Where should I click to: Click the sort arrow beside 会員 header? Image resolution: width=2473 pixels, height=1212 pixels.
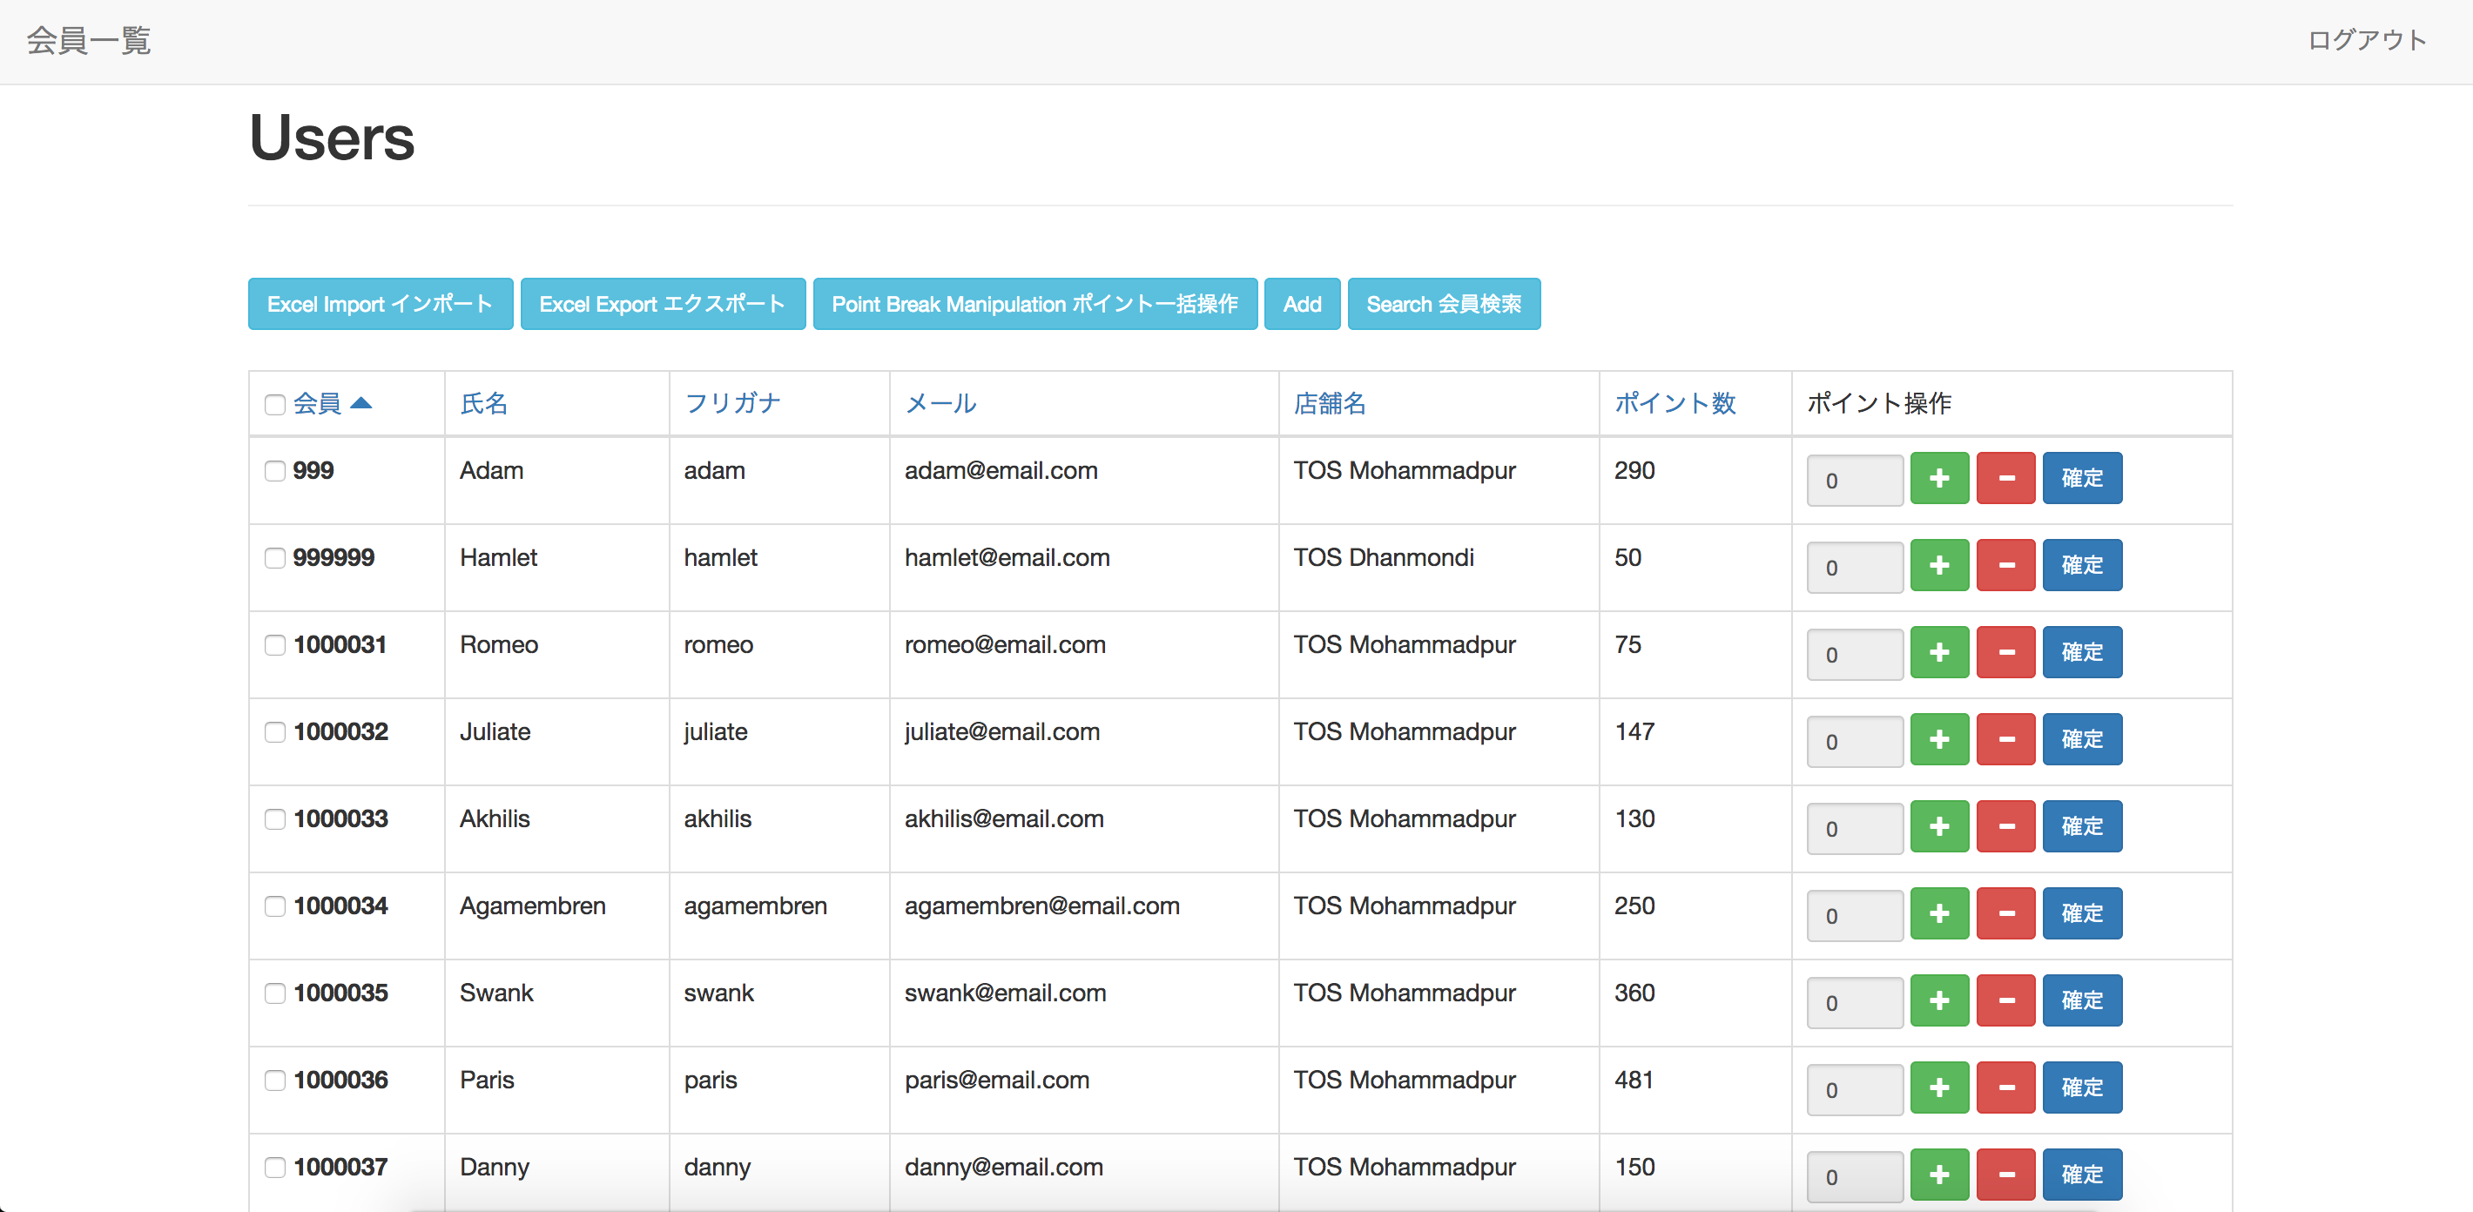point(361,403)
